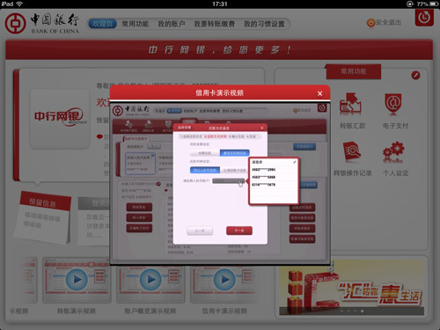Open the 电子支付 e-payment shield icon
The width and height of the screenshot is (440, 330).
click(393, 104)
